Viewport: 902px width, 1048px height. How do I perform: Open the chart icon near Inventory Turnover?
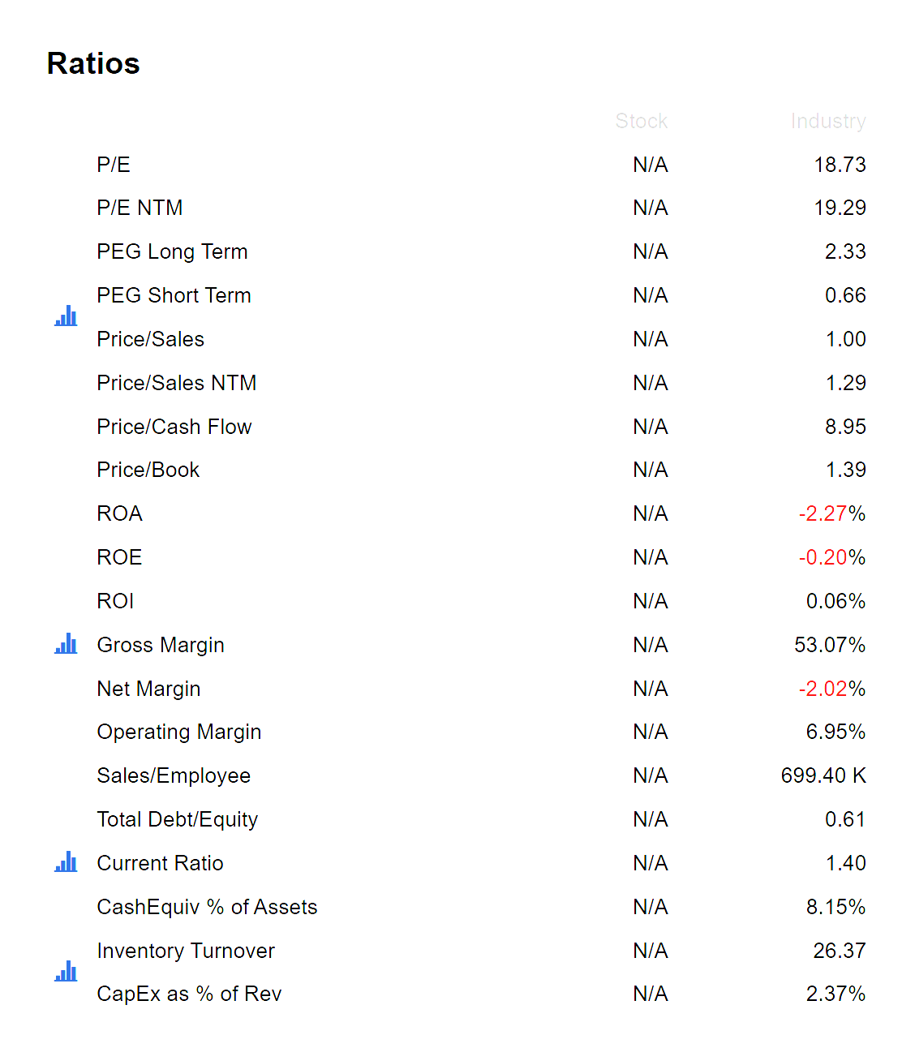pos(66,971)
